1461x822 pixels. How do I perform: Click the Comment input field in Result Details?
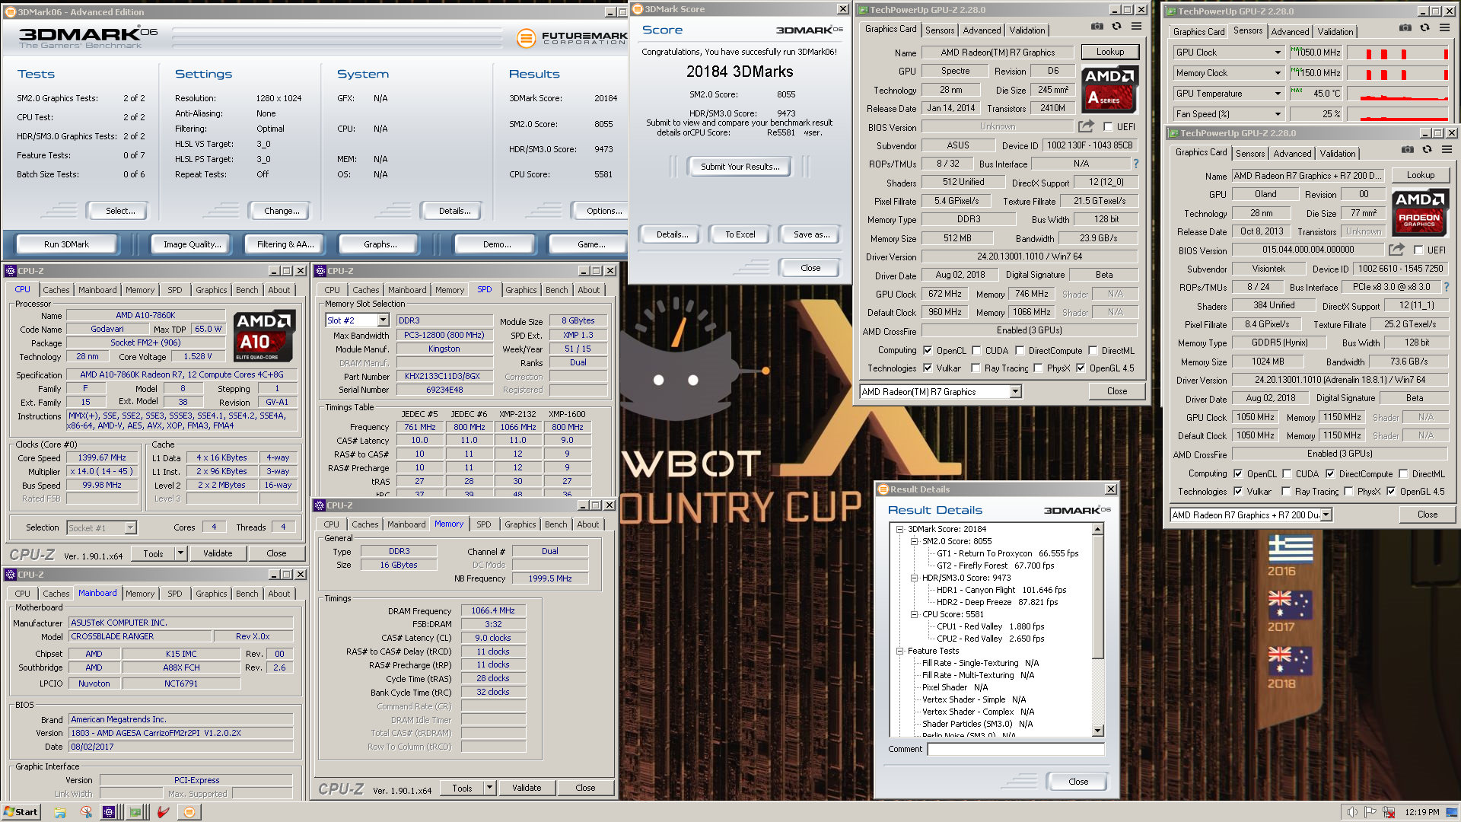click(x=1015, y=749)
